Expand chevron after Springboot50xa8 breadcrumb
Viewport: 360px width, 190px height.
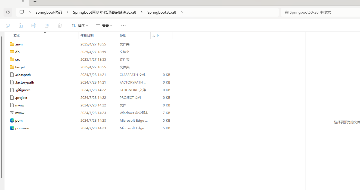pyautogui.click(x=182, y=12)
